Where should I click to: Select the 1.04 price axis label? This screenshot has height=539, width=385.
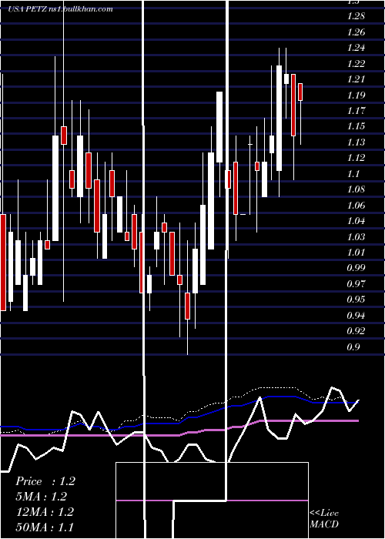point(356,221)
